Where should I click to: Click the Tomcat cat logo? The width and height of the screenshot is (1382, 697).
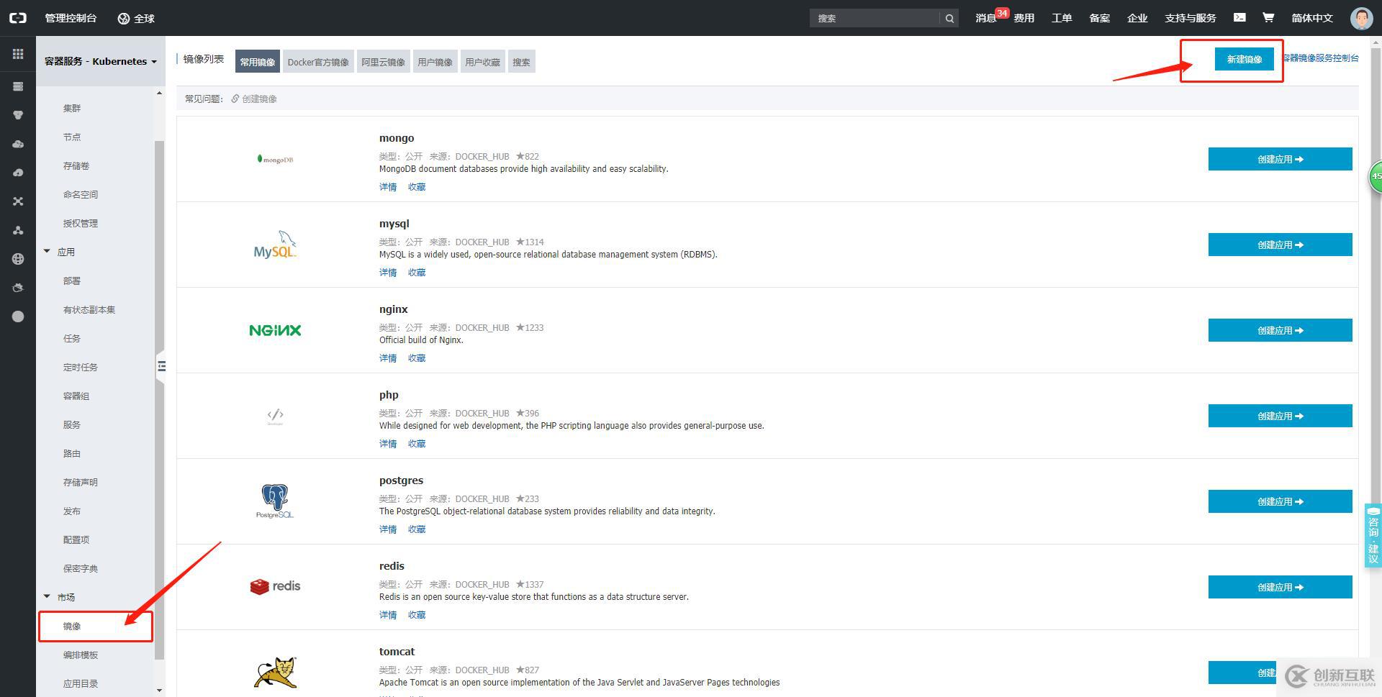[x=275, y=673]
